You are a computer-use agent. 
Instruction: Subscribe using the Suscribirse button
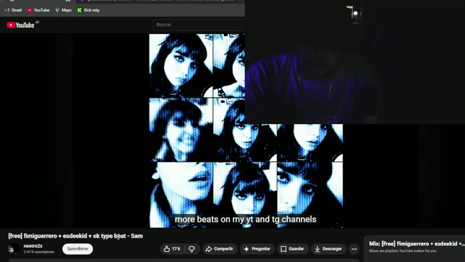click(x=77, y=249)
